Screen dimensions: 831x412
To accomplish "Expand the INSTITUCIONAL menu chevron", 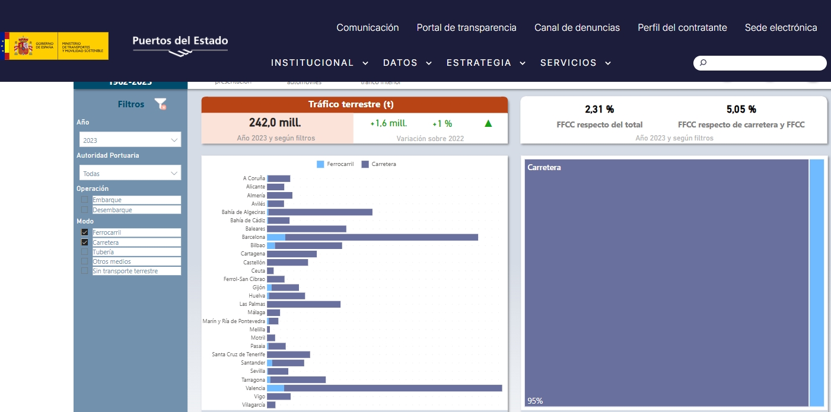I will 365,63.
